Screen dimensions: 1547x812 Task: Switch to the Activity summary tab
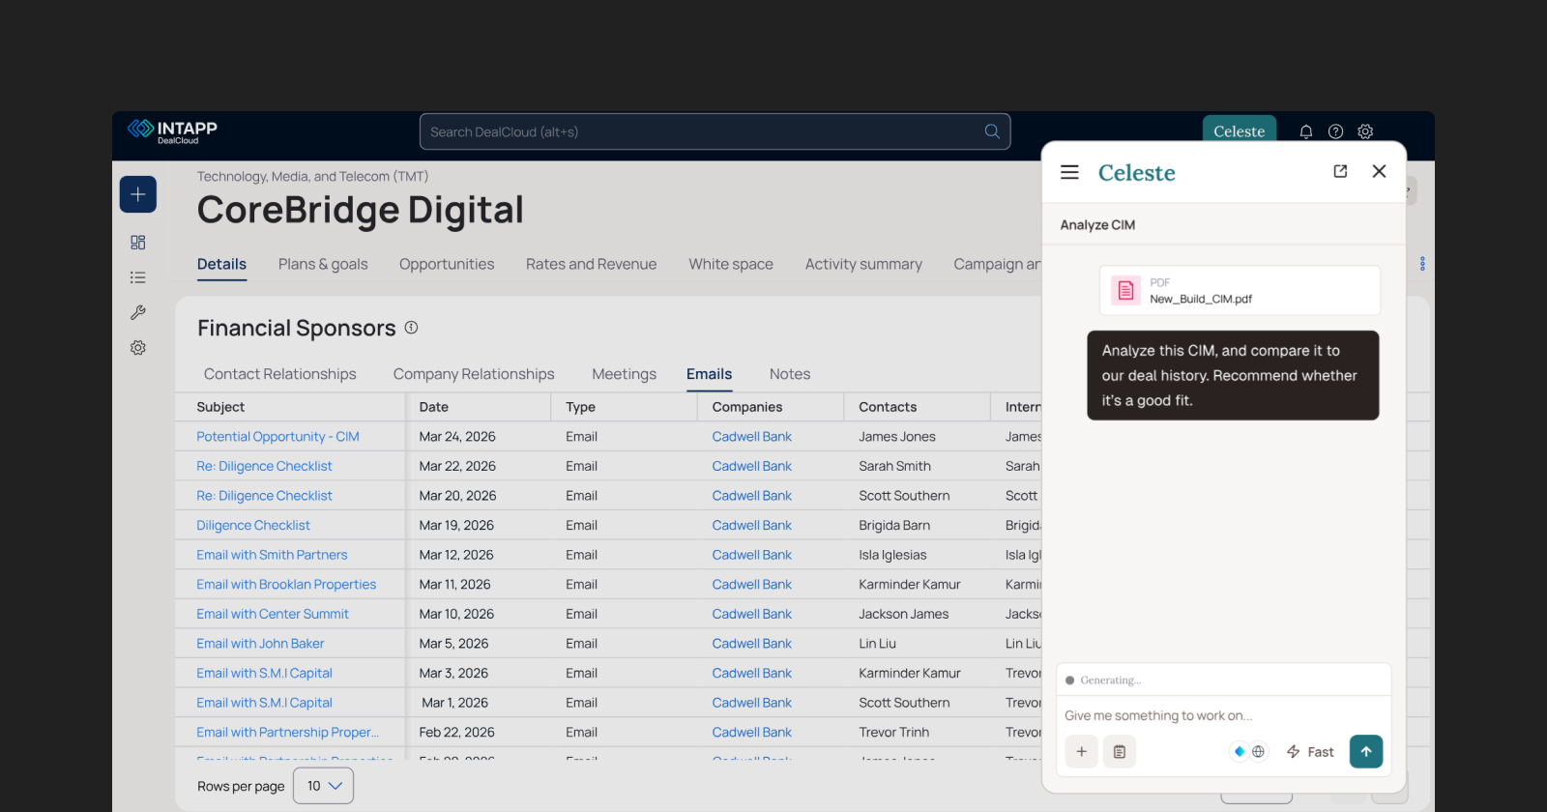pyautogui.click(x=863, y=264)
